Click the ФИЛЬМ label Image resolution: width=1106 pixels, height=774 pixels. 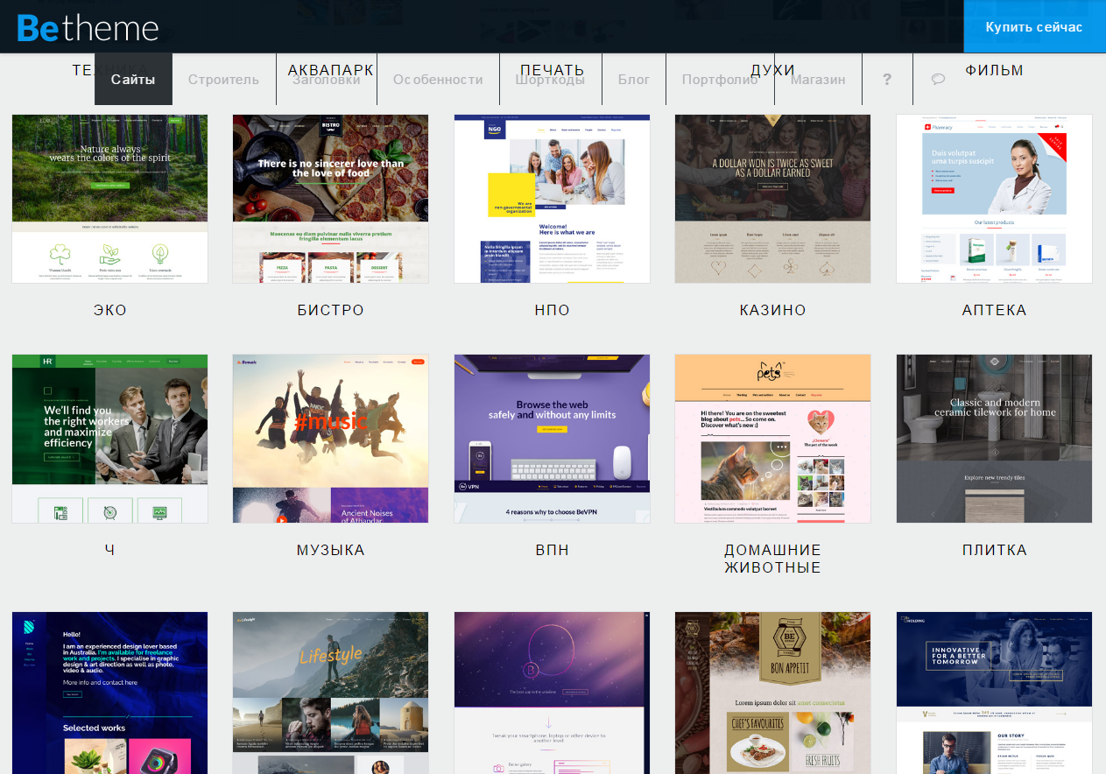(x=995, y=70)
